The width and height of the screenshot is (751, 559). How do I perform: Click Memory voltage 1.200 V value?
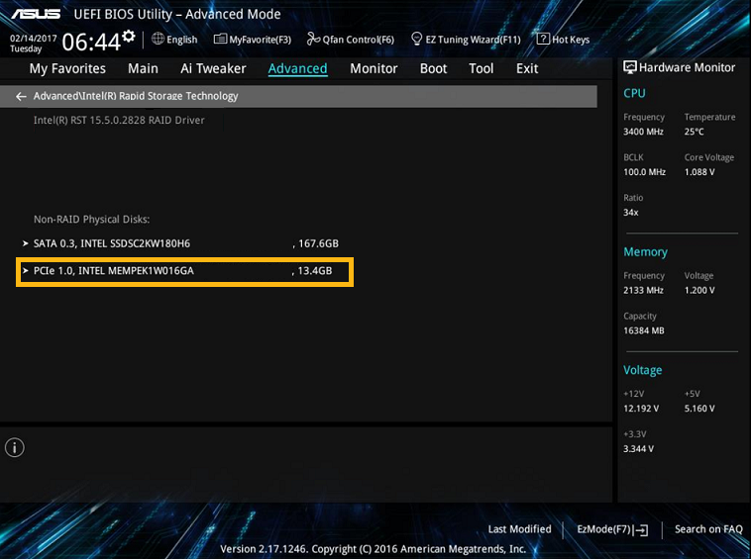coord(699,290)
